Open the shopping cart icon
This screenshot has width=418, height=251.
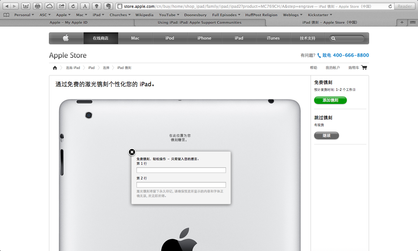(x=364, y=68)
